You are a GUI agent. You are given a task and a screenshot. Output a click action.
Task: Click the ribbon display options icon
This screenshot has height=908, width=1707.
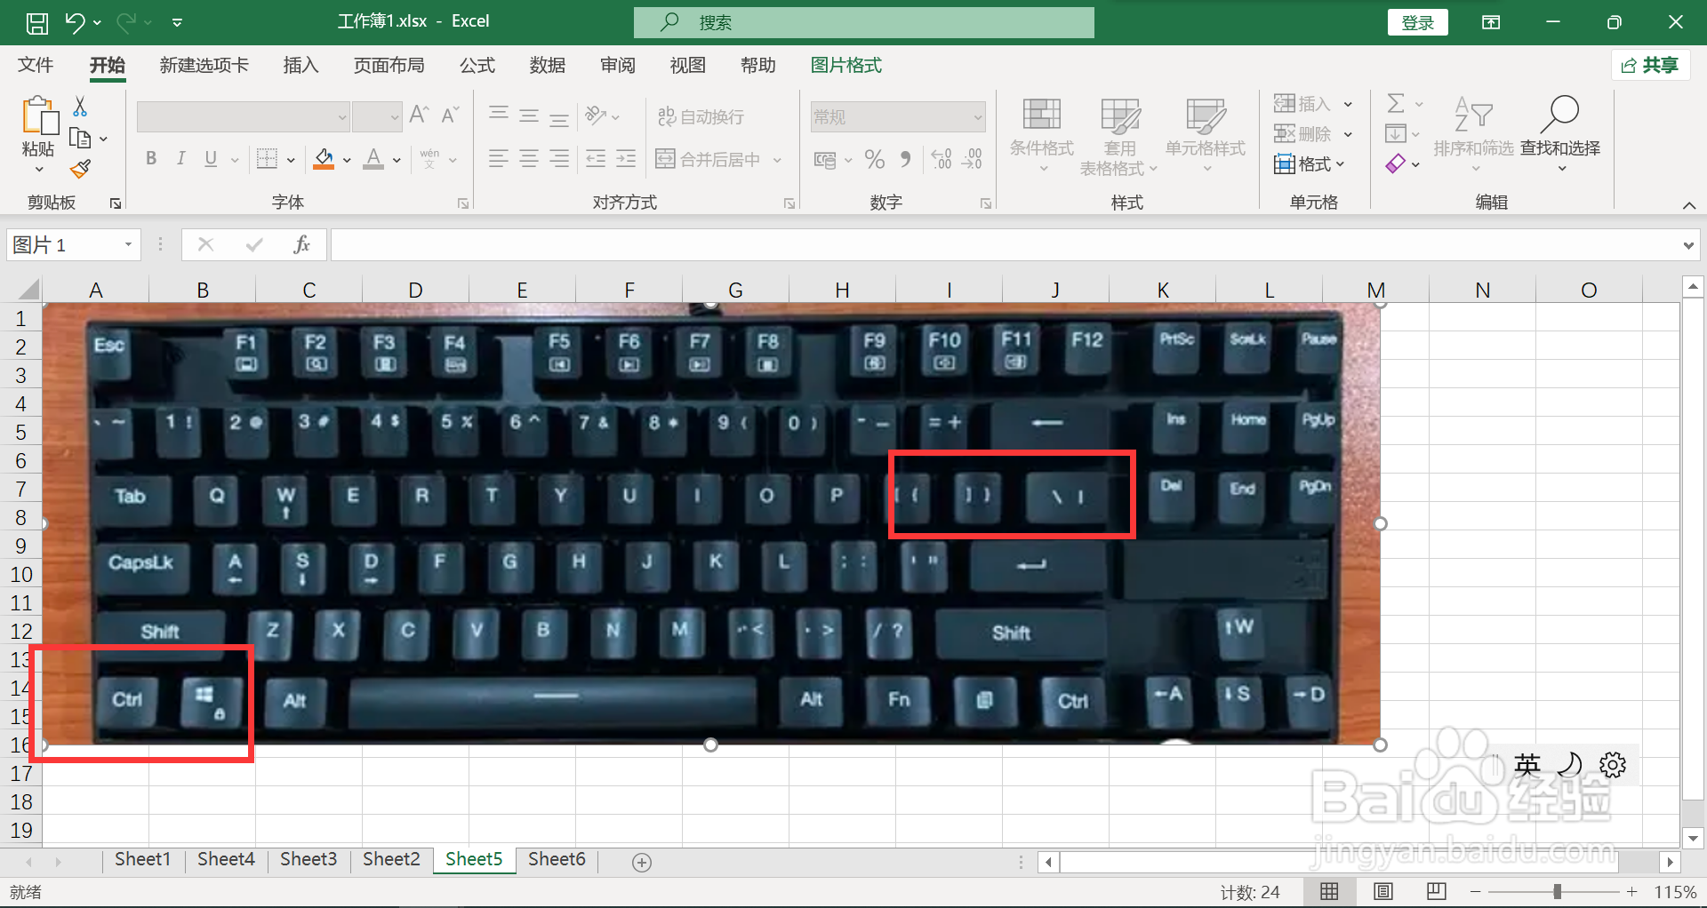tap(1491, 22)
